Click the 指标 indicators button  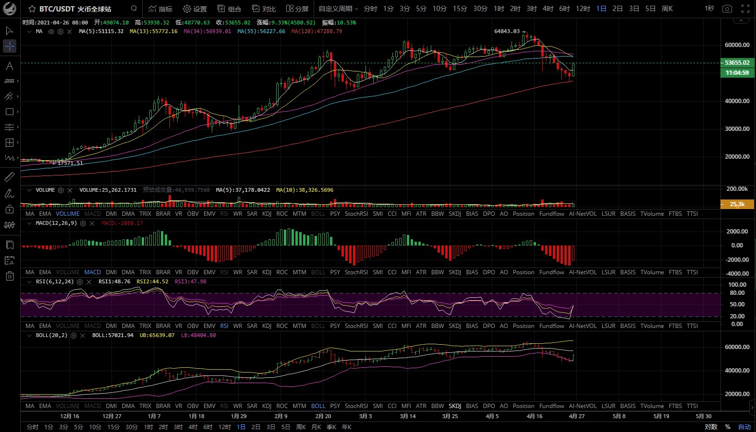click(160, 9)
